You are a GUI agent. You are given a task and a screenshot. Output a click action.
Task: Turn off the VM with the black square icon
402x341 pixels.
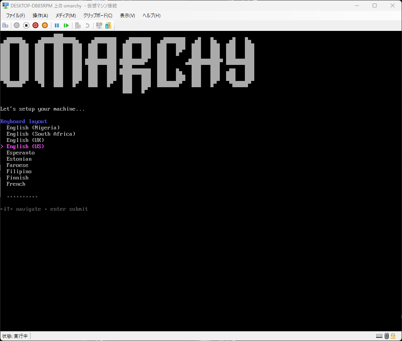tap(26, 25)
